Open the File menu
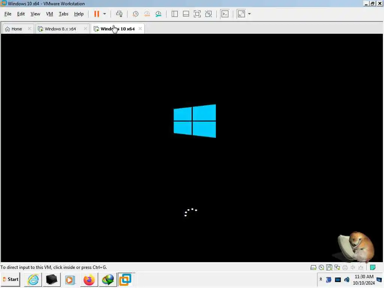The image size is (384, 288). click(8, 14)
